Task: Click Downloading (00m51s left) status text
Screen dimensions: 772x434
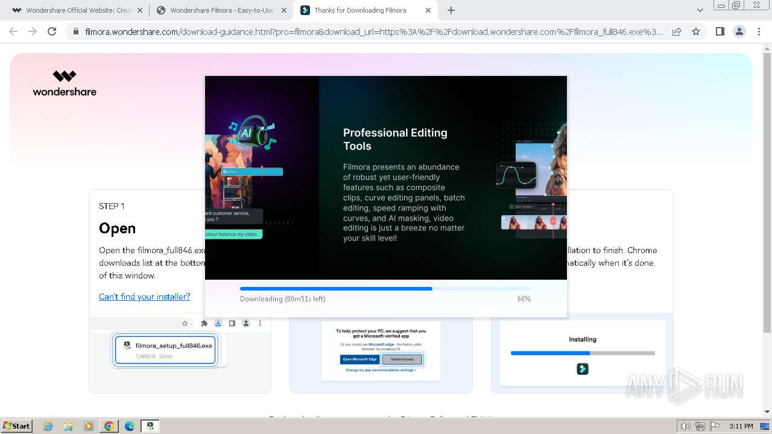Action: tap(282, 299)
